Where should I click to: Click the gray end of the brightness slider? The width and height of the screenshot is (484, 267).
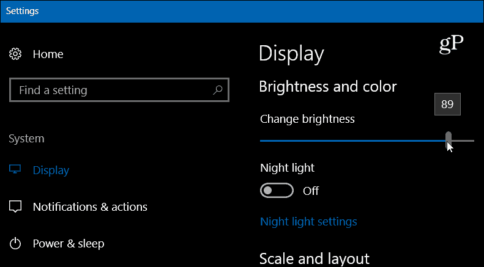tap(463, 141)
